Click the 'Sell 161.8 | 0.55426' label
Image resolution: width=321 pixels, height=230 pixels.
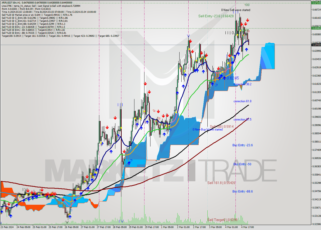click(x=221, y=183)
